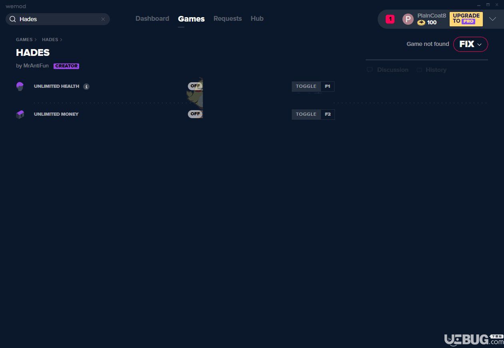Viewport: 504px width, 348px height.
Task: Open the red notification badge
Action: 390,19
